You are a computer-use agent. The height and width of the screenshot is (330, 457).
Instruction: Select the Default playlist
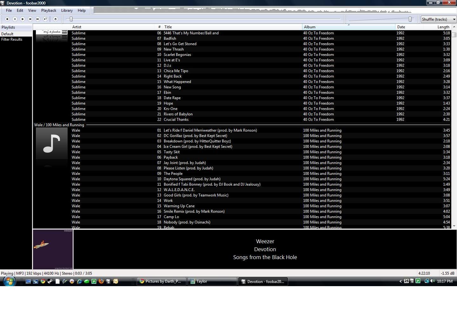click(16, 34)
